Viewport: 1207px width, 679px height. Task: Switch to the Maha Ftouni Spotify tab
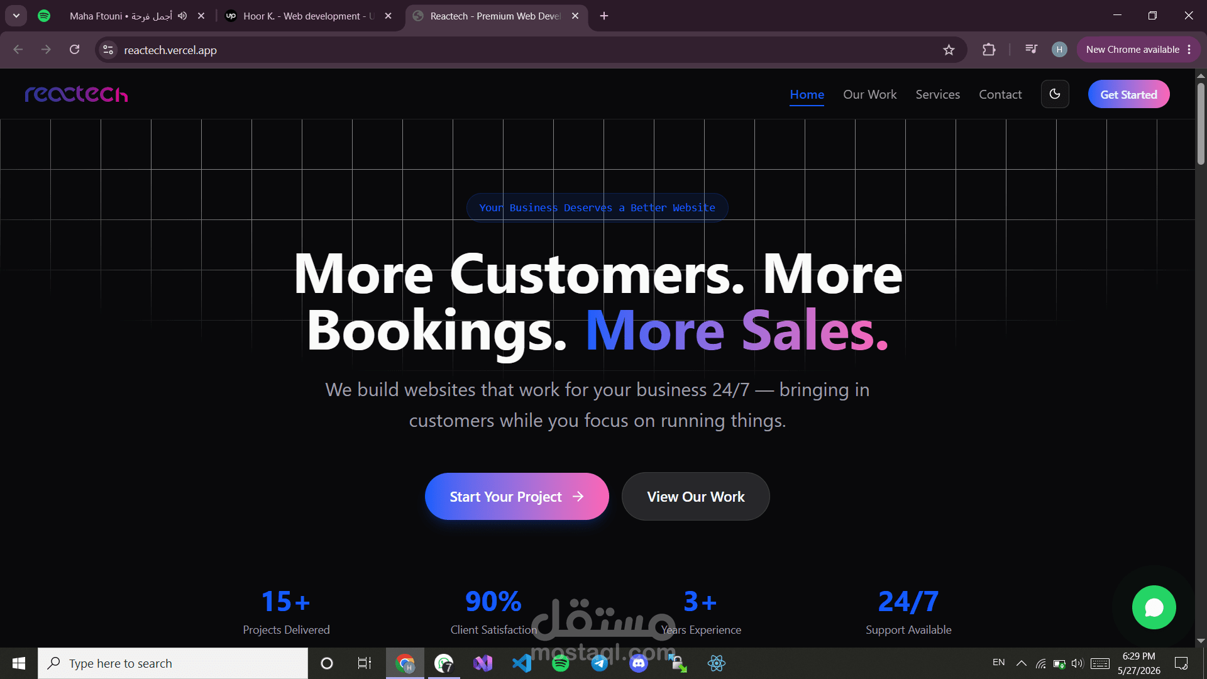click(119, 16)
